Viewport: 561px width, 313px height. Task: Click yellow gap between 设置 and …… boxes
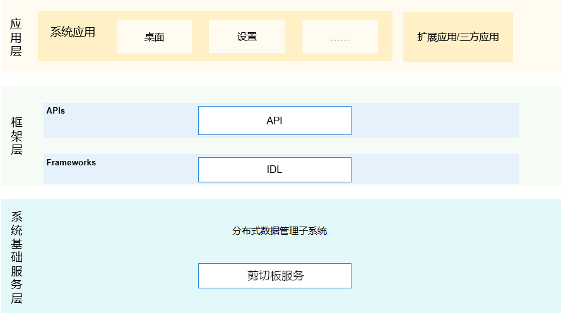(x=293, y=37)
